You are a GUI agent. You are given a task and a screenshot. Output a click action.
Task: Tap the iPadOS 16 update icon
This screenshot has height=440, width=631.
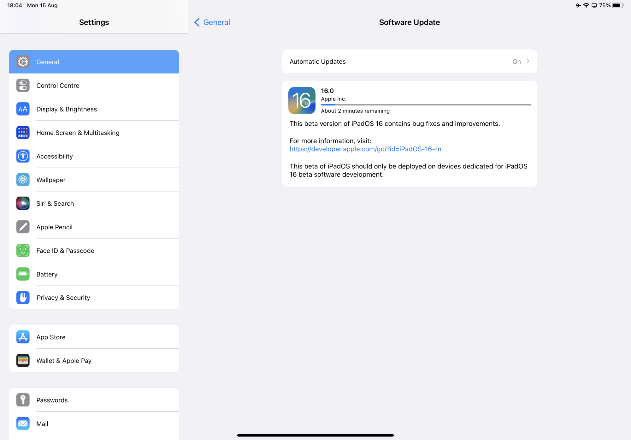pyautogui.click(x=302, y=100)
